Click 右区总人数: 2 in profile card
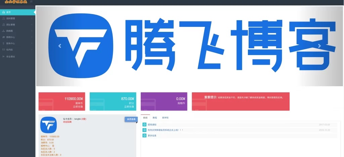The width and height of the screenshot is (344, 157). pyautogui.click(x=48, y=152)
